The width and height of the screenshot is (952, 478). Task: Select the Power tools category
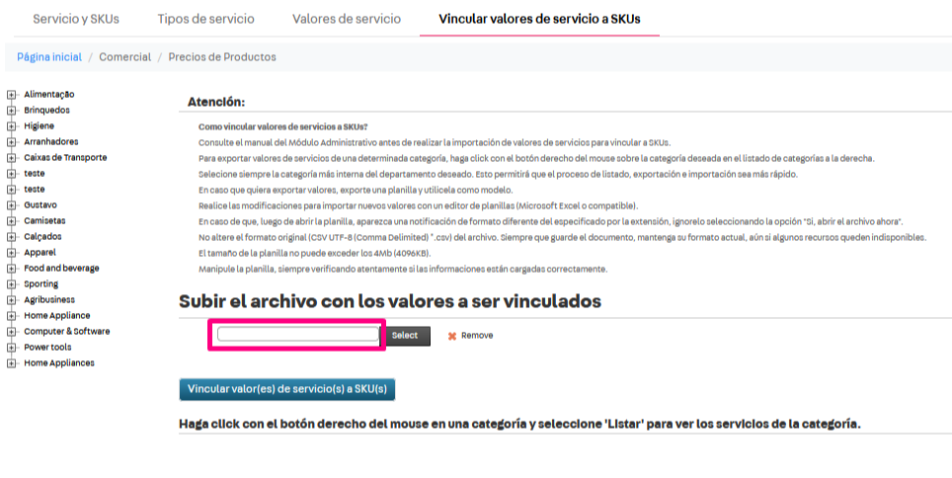click(47, 348)
